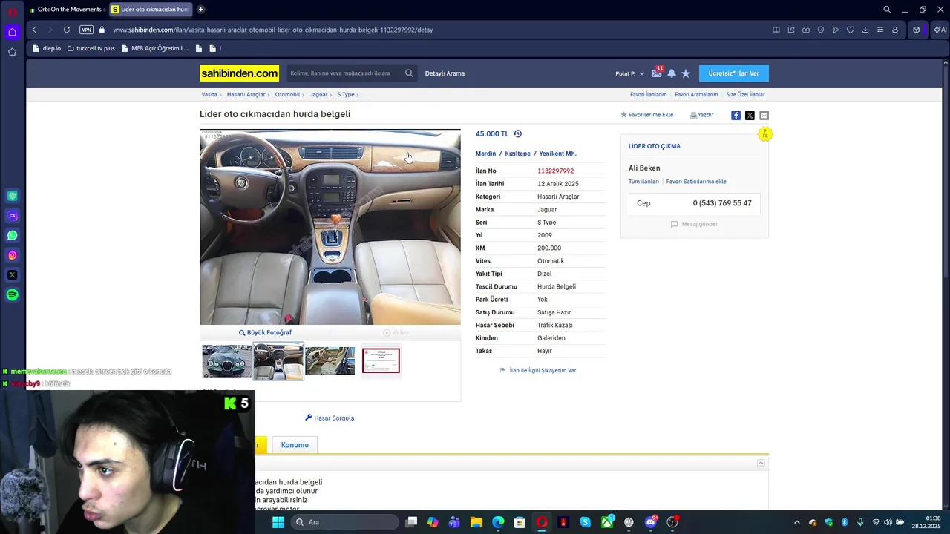Go back to the previous page
This screenshot has height=534, width=950.
(34, 30)
